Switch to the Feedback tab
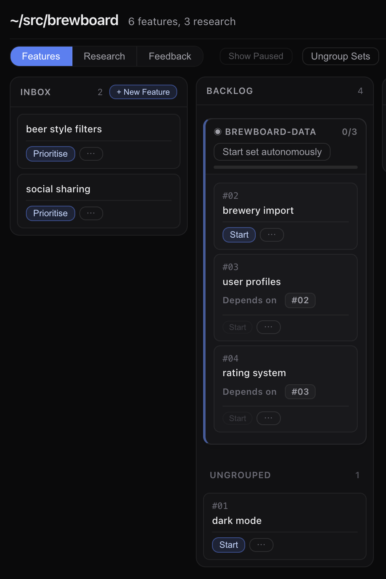386x579 pixels. point(170,56)
